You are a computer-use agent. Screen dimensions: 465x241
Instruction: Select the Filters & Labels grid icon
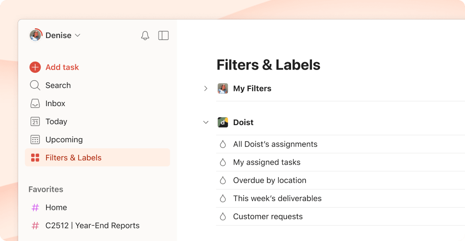(35, 158)
